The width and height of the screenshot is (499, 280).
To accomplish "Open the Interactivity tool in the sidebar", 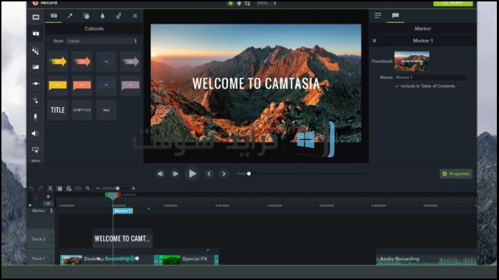I will tap(36, 150).
